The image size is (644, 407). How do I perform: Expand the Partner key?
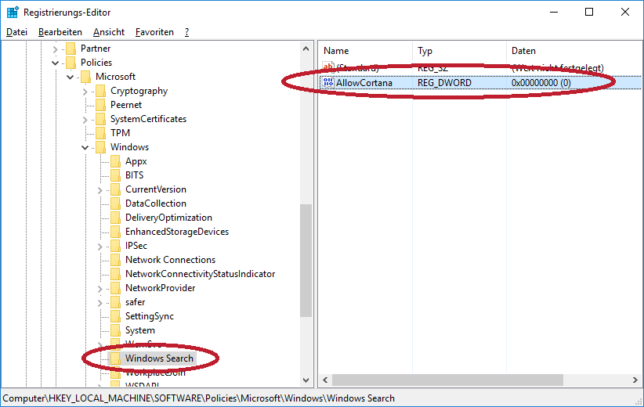[55, 49]
